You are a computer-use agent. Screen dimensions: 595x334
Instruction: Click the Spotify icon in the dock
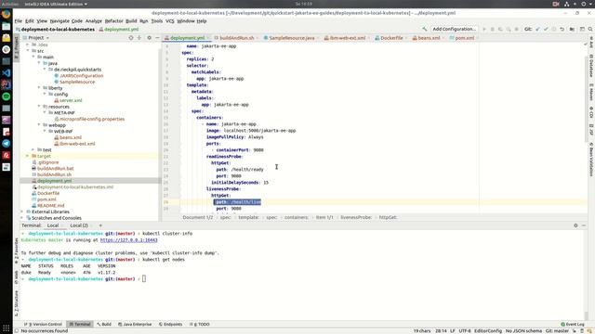pyautogui.click(x=7, y=96)
